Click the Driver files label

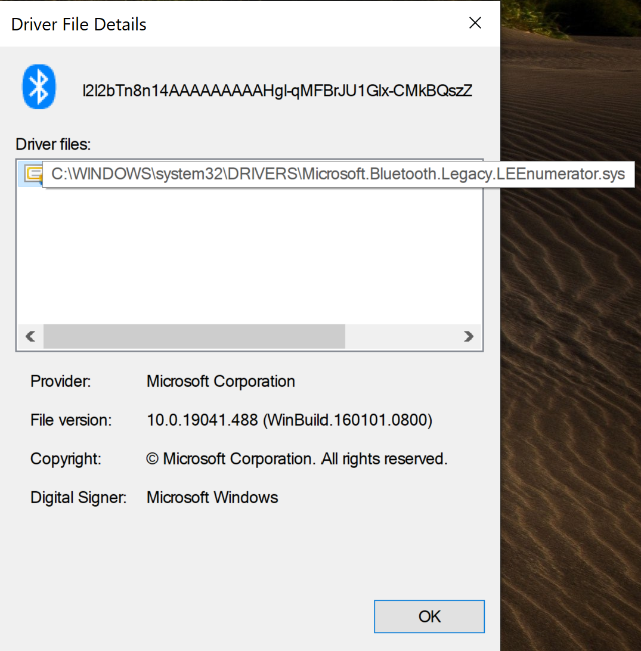coord(53,144)
